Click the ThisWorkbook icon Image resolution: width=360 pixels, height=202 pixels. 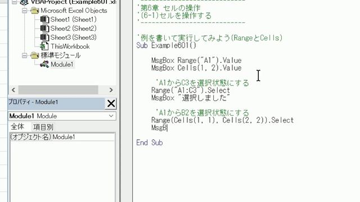(44, 46)
